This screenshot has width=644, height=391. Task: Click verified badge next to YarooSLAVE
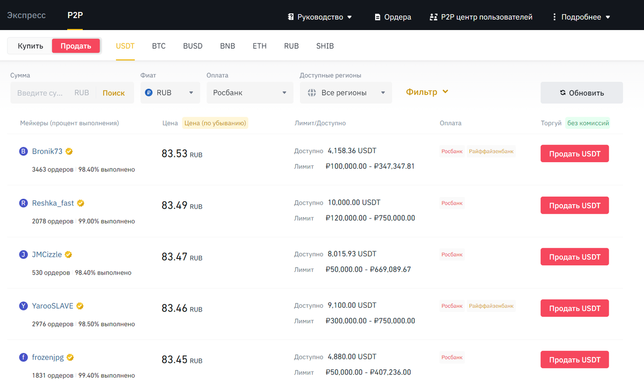[79, 306]
